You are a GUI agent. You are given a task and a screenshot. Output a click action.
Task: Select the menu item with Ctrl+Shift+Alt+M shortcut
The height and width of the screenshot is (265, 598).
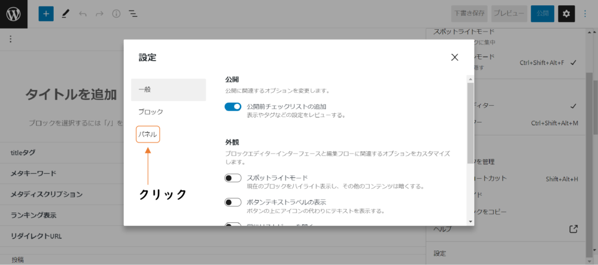506,123
